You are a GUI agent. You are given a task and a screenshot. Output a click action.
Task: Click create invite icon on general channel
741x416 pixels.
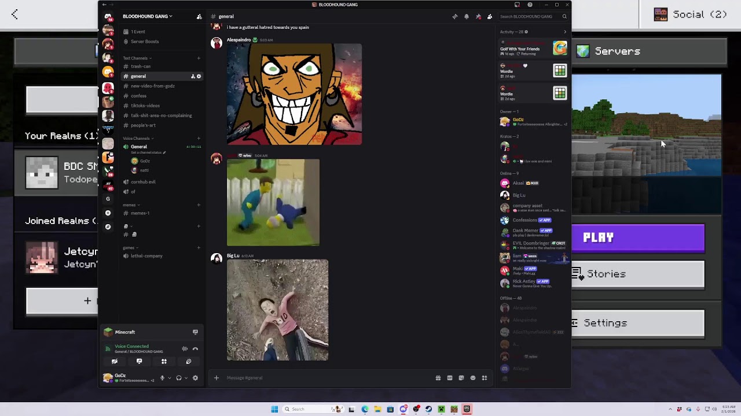[x=193, y=76]
